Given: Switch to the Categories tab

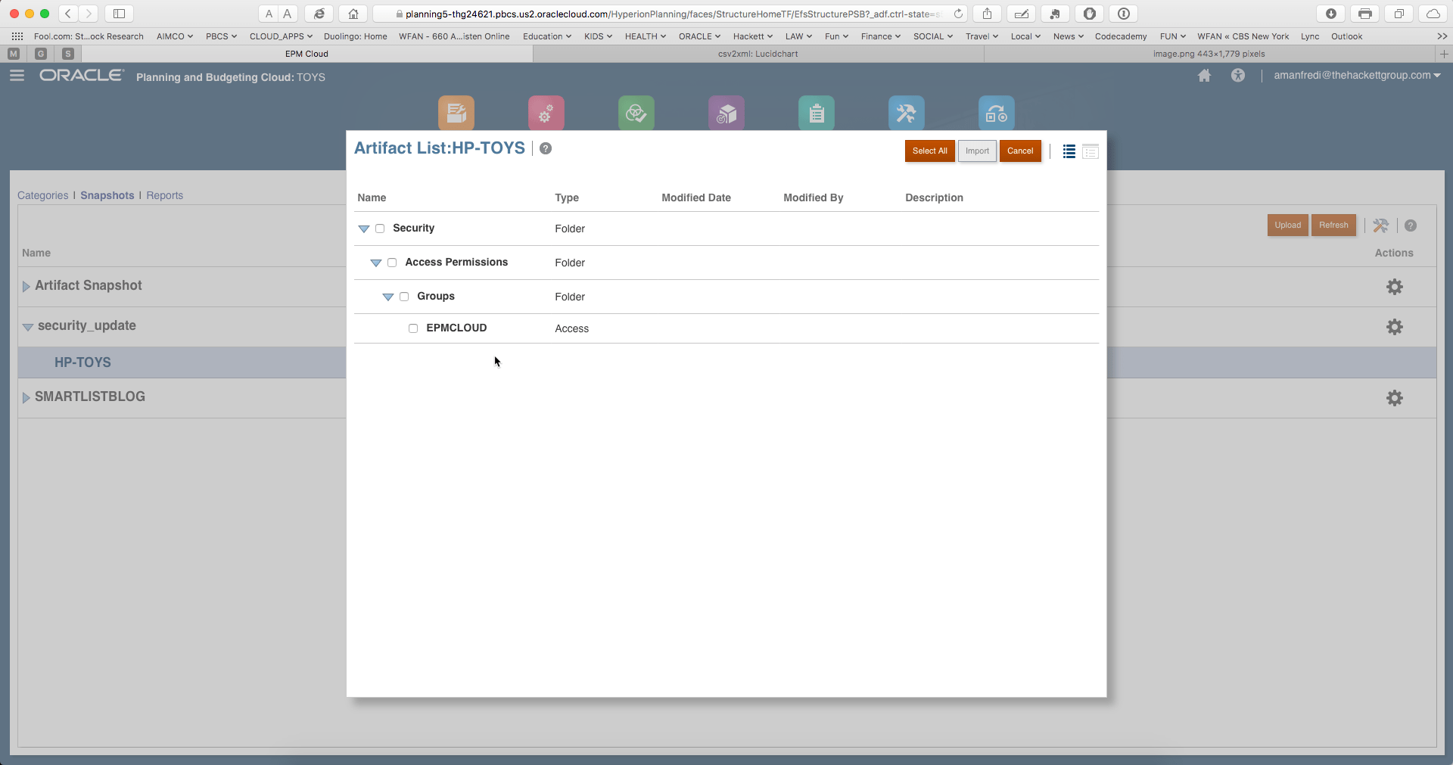Looking at the screenshot, I should pyautogui.click(x=43, y=195).
